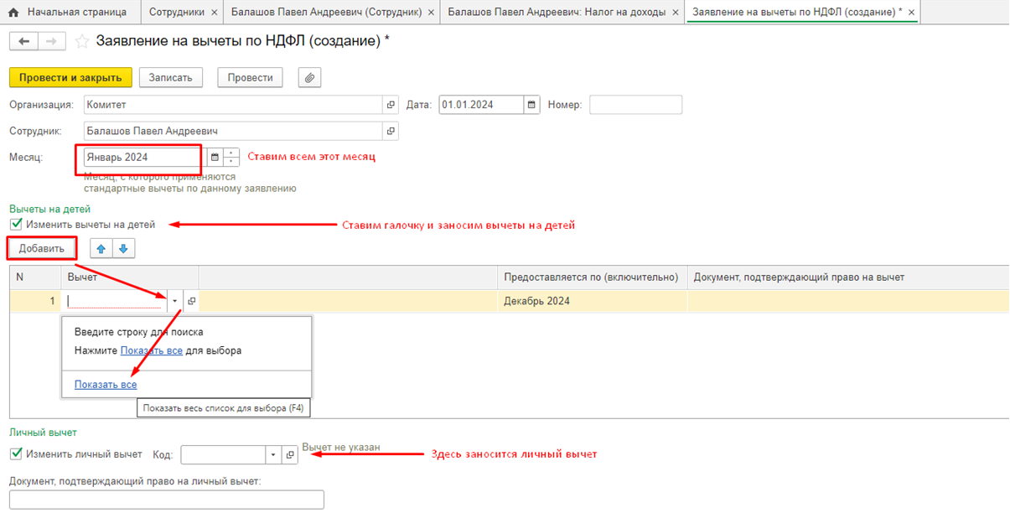Expand the Вычет dropdown in row 1
The image size is (1010, 513).
click(x=174, y=301)
